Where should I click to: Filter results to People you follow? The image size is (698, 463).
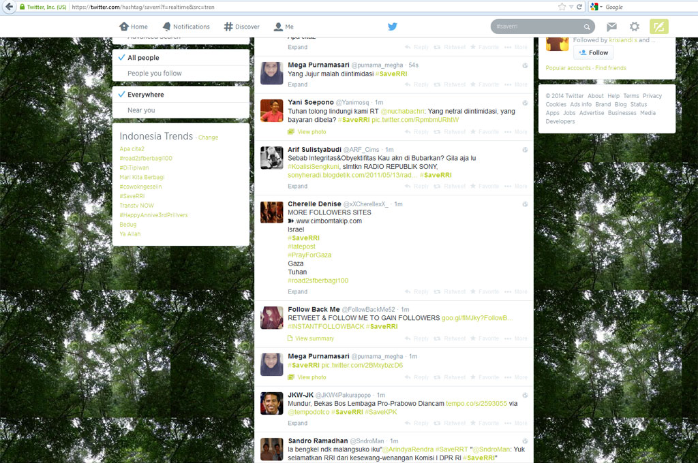[181, 74]
